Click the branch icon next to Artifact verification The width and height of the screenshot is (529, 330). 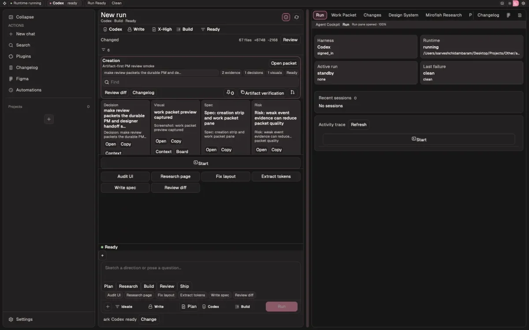(292, 93)
